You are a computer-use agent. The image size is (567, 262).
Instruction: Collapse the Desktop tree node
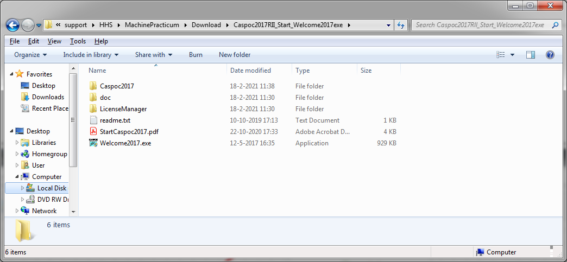tap(11, 131)
